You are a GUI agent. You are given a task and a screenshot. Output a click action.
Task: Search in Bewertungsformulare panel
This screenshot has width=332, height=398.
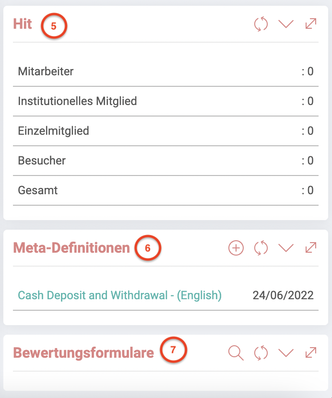coord(236,353)
